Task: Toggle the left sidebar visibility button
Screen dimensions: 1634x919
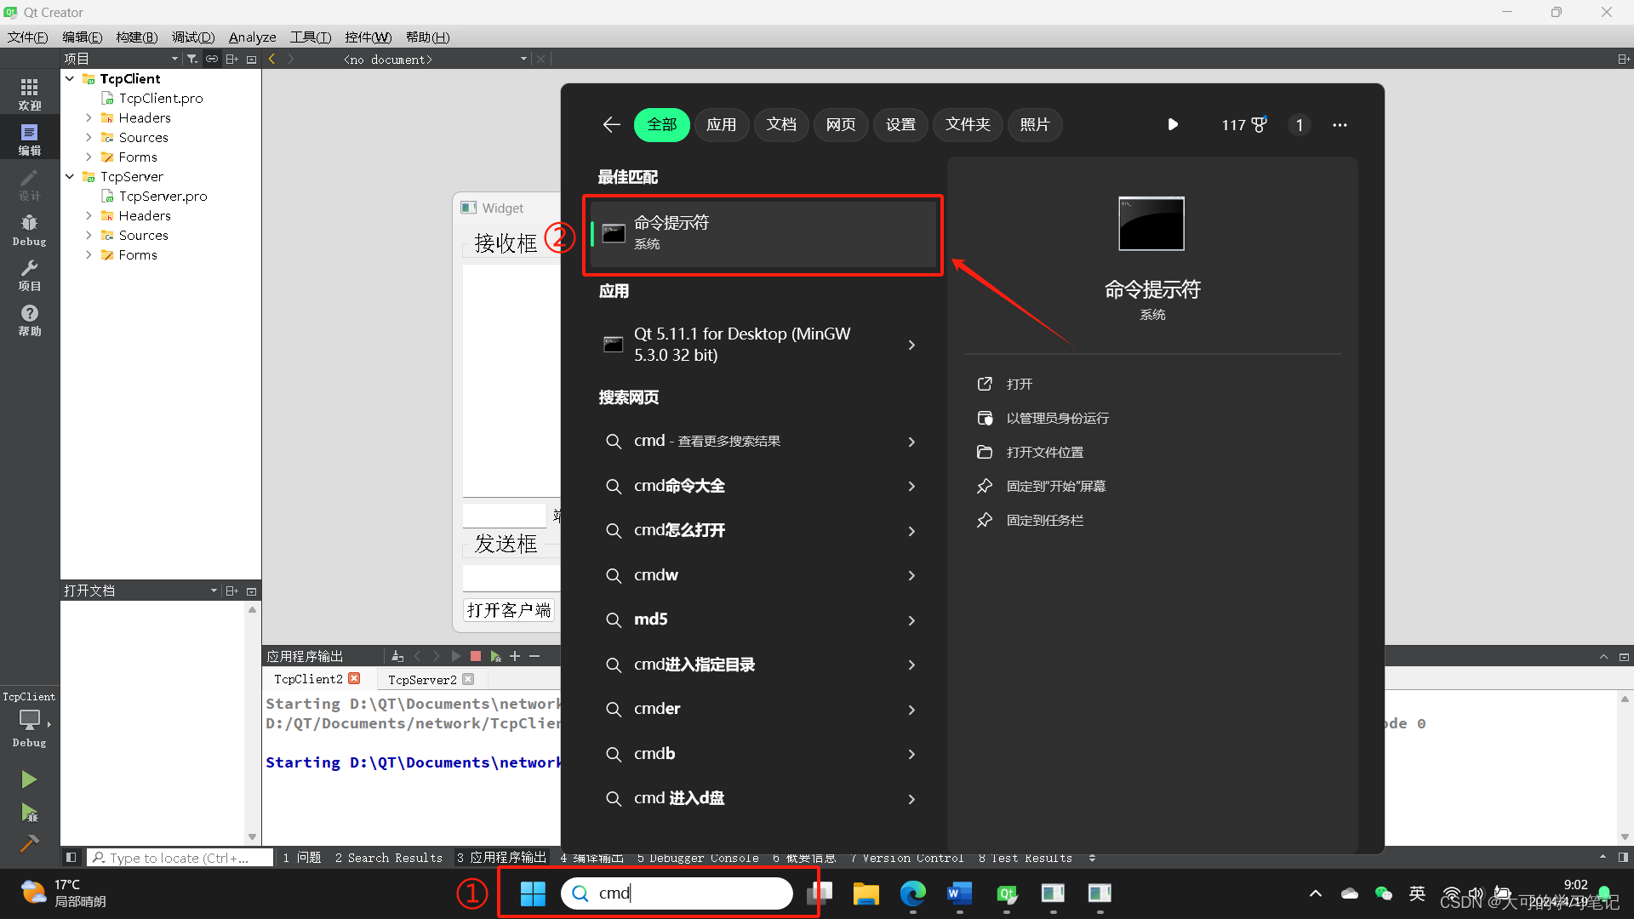Action: 71,858
